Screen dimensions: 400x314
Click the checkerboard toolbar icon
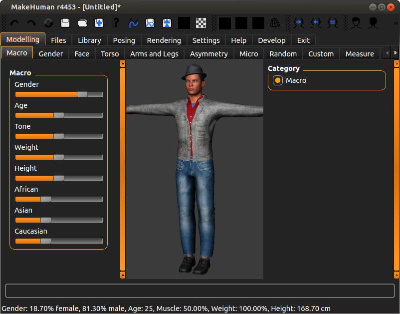pyautogui.click(x=201, y=23)
